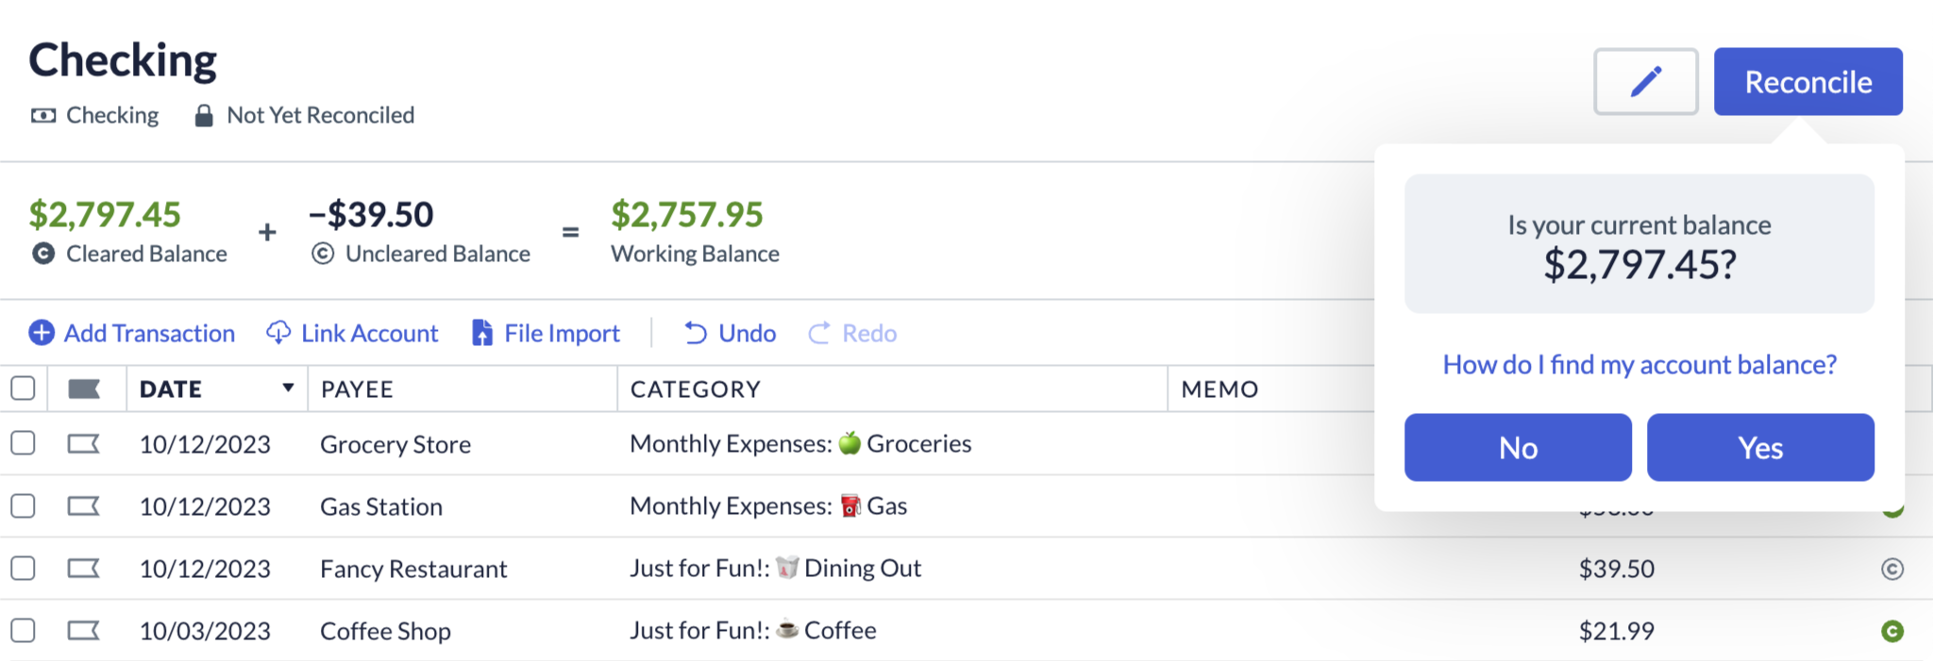Select the Grocery Store transaction checkbox
This screenshot has width=1934, height=661.
pyautogui.click(x=23, y=443)
